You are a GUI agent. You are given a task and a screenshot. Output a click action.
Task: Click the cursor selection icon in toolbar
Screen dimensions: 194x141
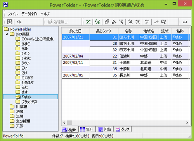tap(163, 22)
